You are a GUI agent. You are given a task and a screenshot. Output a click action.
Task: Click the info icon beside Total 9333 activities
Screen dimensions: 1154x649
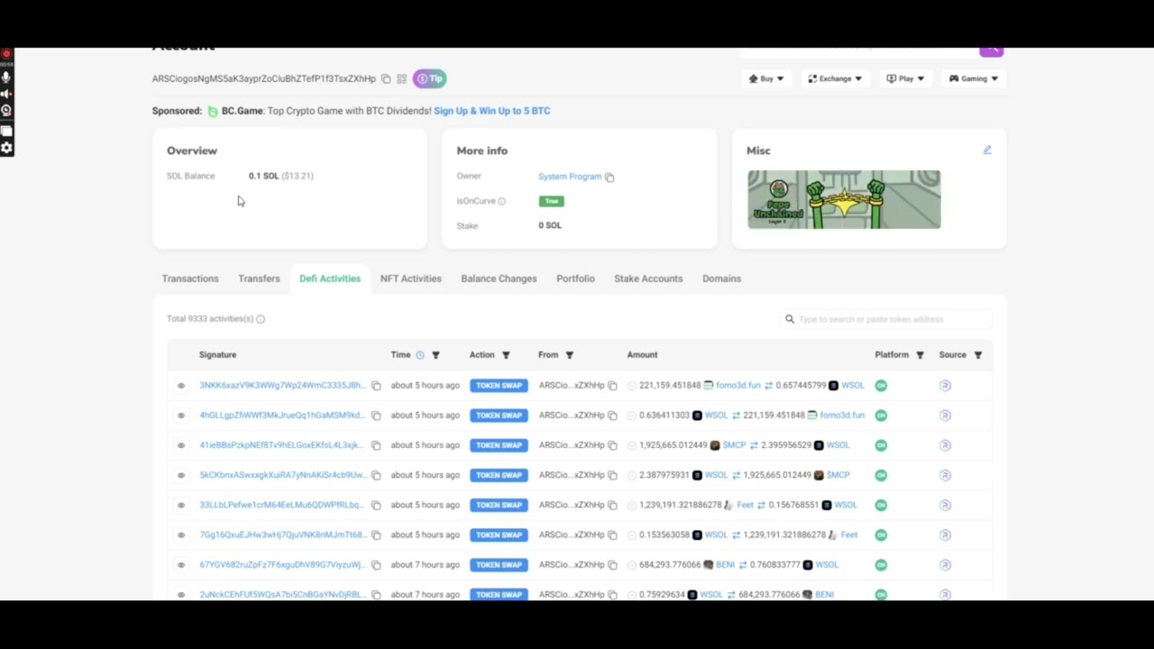tap(261, 319)
